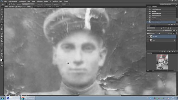Create new adjustment layer icon
The height and width of the screenshot is (100, 178).
click(167, 51)
